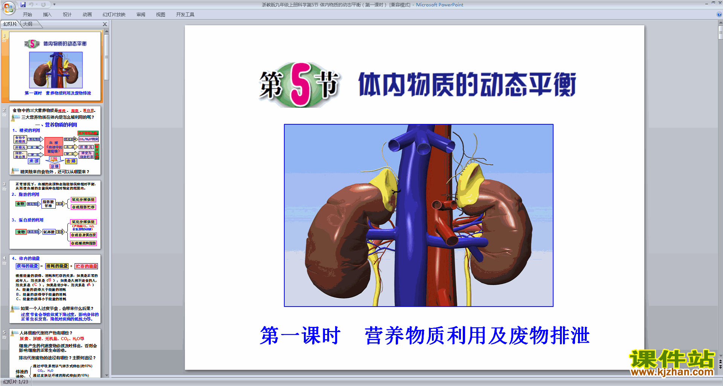
Task: Save the presentation with the floppy icon
Action: (x=23, y=5)
